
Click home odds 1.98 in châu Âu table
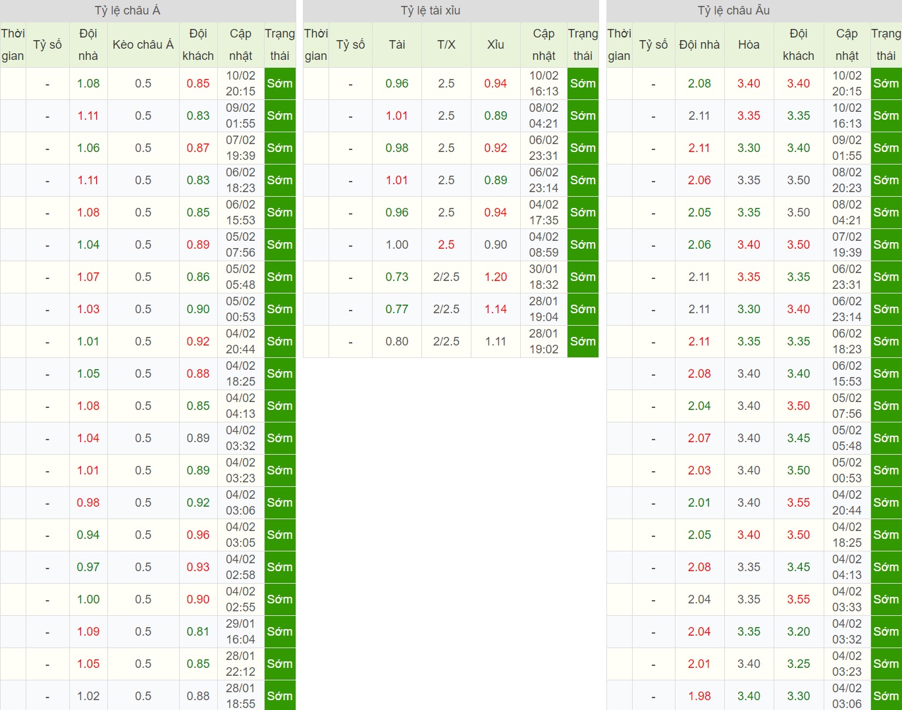699,696
